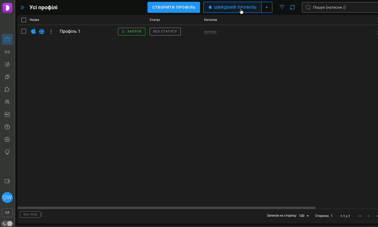The image size is (378, 227).
Task: Click in the Пошук search field
Action: coord(340,7)
